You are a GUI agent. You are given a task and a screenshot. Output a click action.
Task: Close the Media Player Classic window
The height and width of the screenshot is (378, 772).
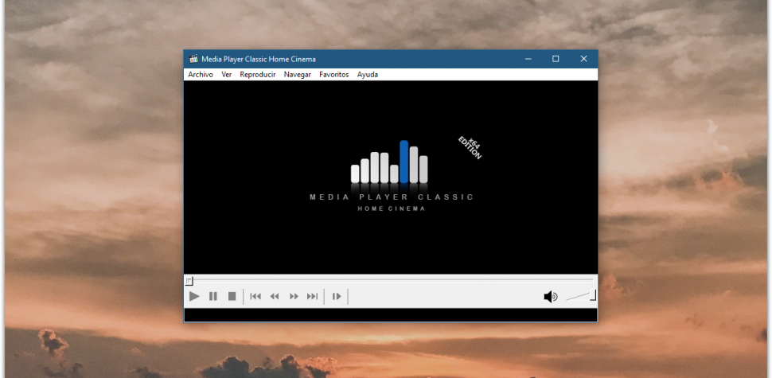584,59
